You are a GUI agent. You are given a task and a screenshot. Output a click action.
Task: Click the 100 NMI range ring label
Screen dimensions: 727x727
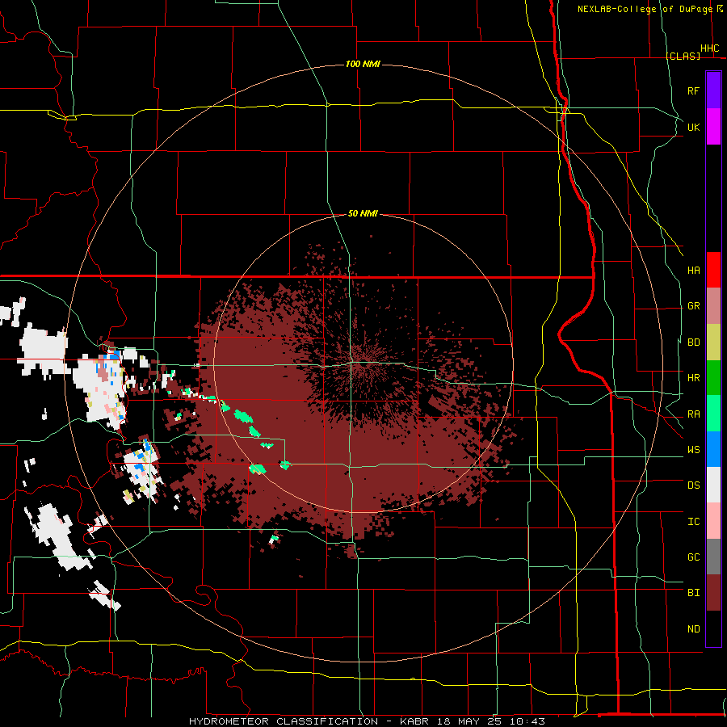pyautogui.click(x=363, y=64)
